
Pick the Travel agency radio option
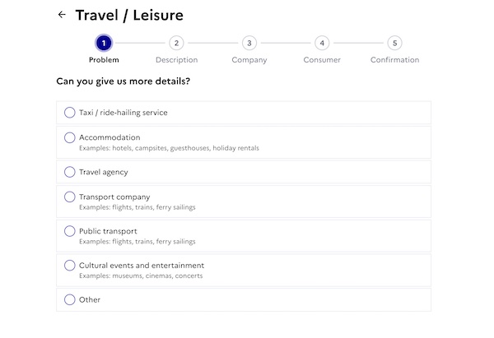tap(70, 172)
